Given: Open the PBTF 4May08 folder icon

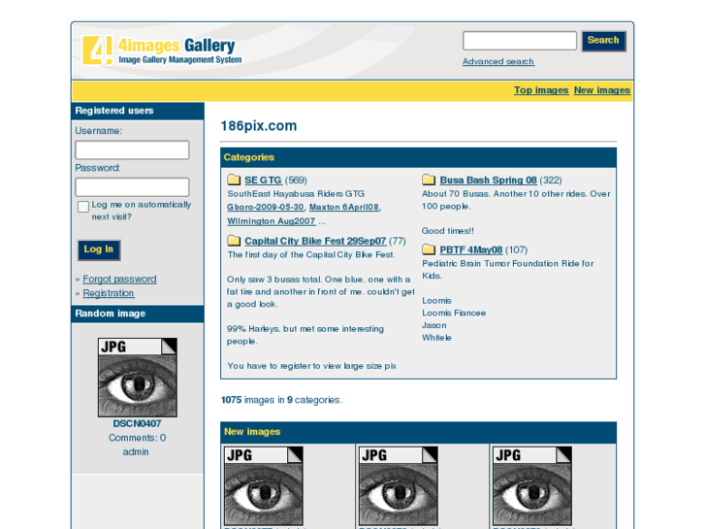Looking at the screenshot, I should 429,248.
